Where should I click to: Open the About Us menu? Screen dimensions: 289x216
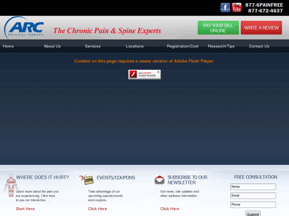click(x=52, y=46)
